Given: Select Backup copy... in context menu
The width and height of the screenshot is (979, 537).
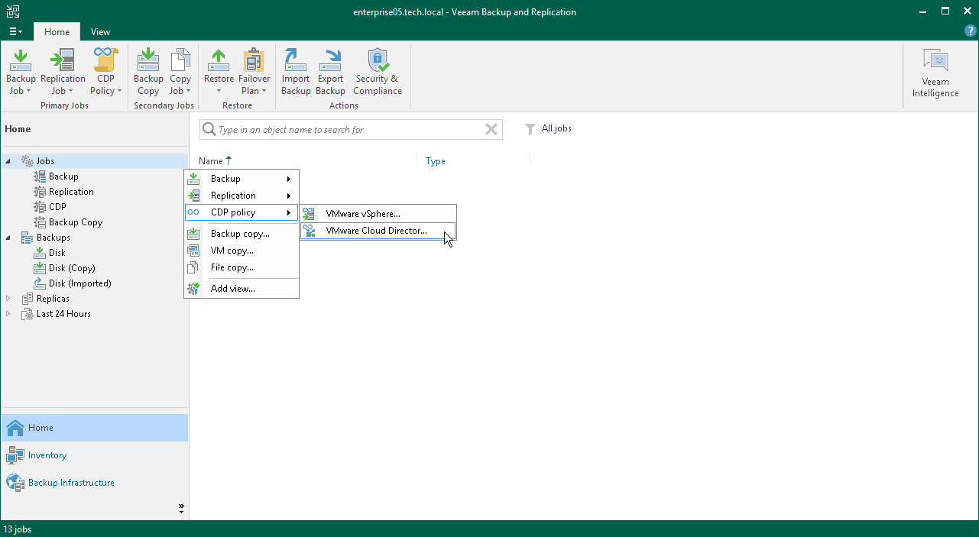Looking at the screenshot, I should (242, 234).
